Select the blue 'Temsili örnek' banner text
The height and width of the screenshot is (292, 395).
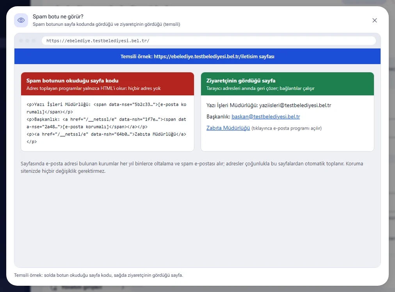[x=197, y=57]
